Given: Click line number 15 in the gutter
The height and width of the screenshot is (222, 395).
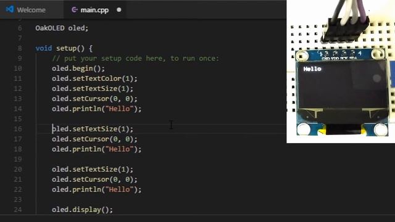Looking at the screenshot, I should point(18,119).
